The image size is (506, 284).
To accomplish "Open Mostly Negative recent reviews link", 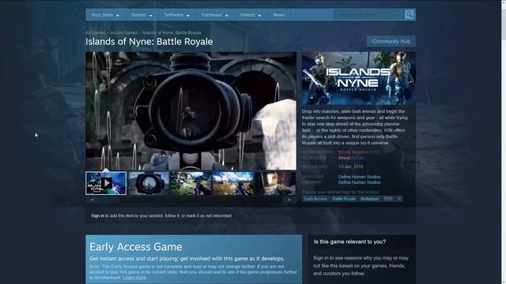I will click(353, 152).
